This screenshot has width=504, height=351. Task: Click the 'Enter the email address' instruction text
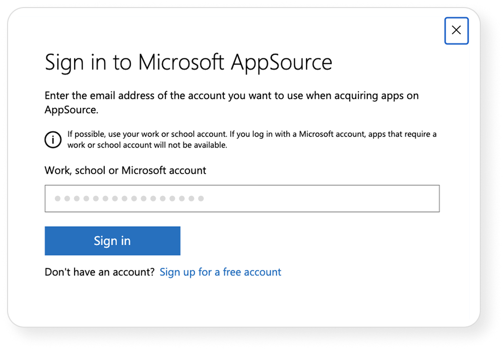[231, 102]
